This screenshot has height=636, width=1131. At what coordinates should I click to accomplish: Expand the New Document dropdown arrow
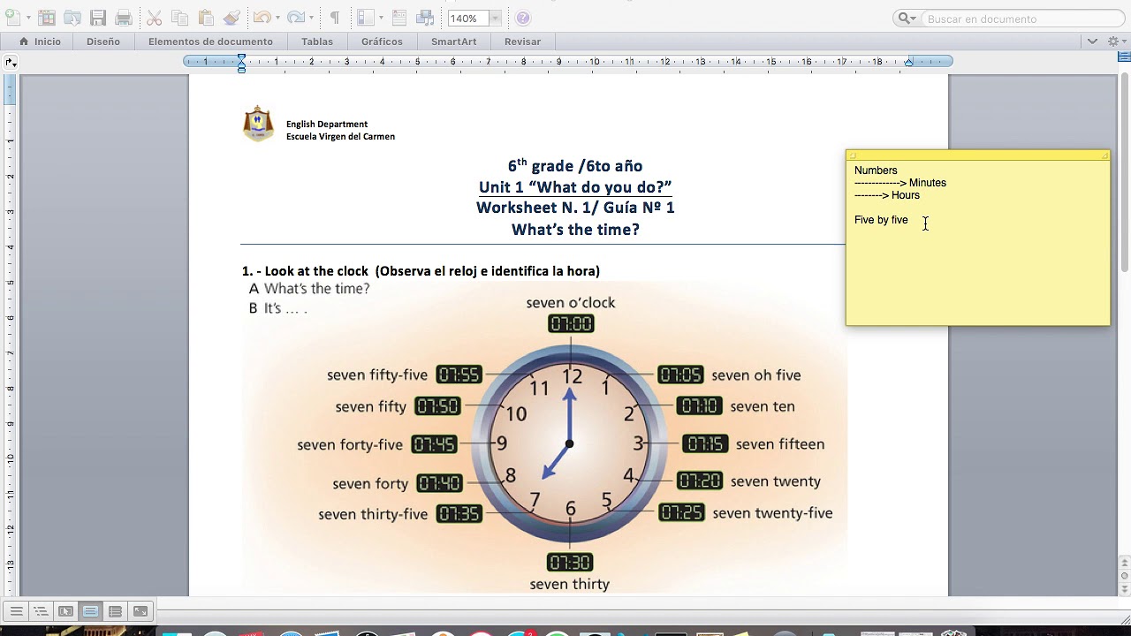point(28,18)
